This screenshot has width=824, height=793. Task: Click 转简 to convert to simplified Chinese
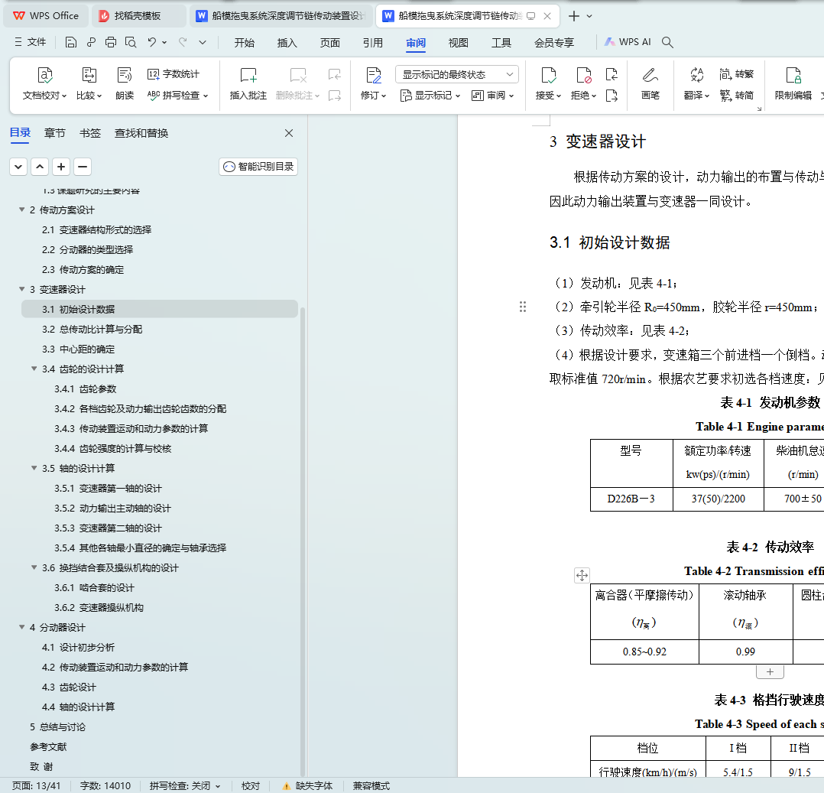pyautogui.click(x=737, y=95)
